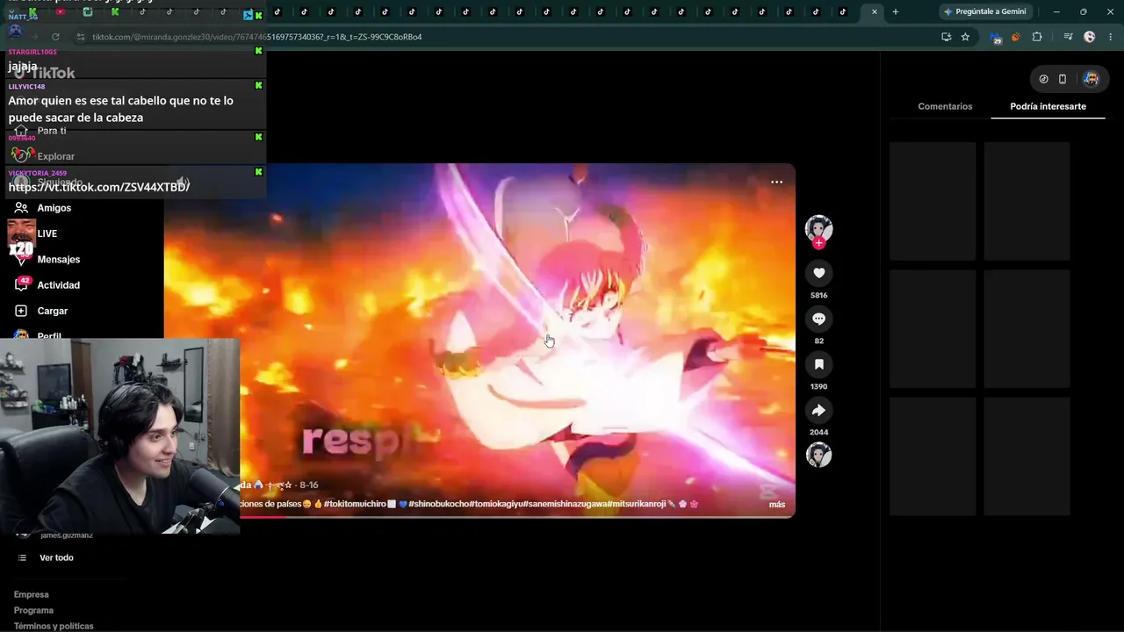Share the video using the arrow icon
This screenshot has width=1124, height=632.
click(818, 410)
